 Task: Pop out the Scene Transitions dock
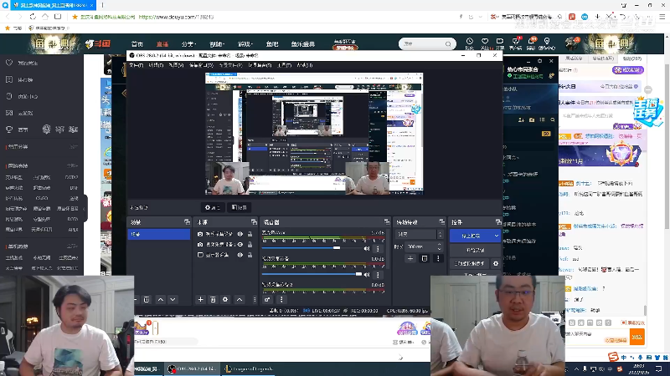point(441,222)
